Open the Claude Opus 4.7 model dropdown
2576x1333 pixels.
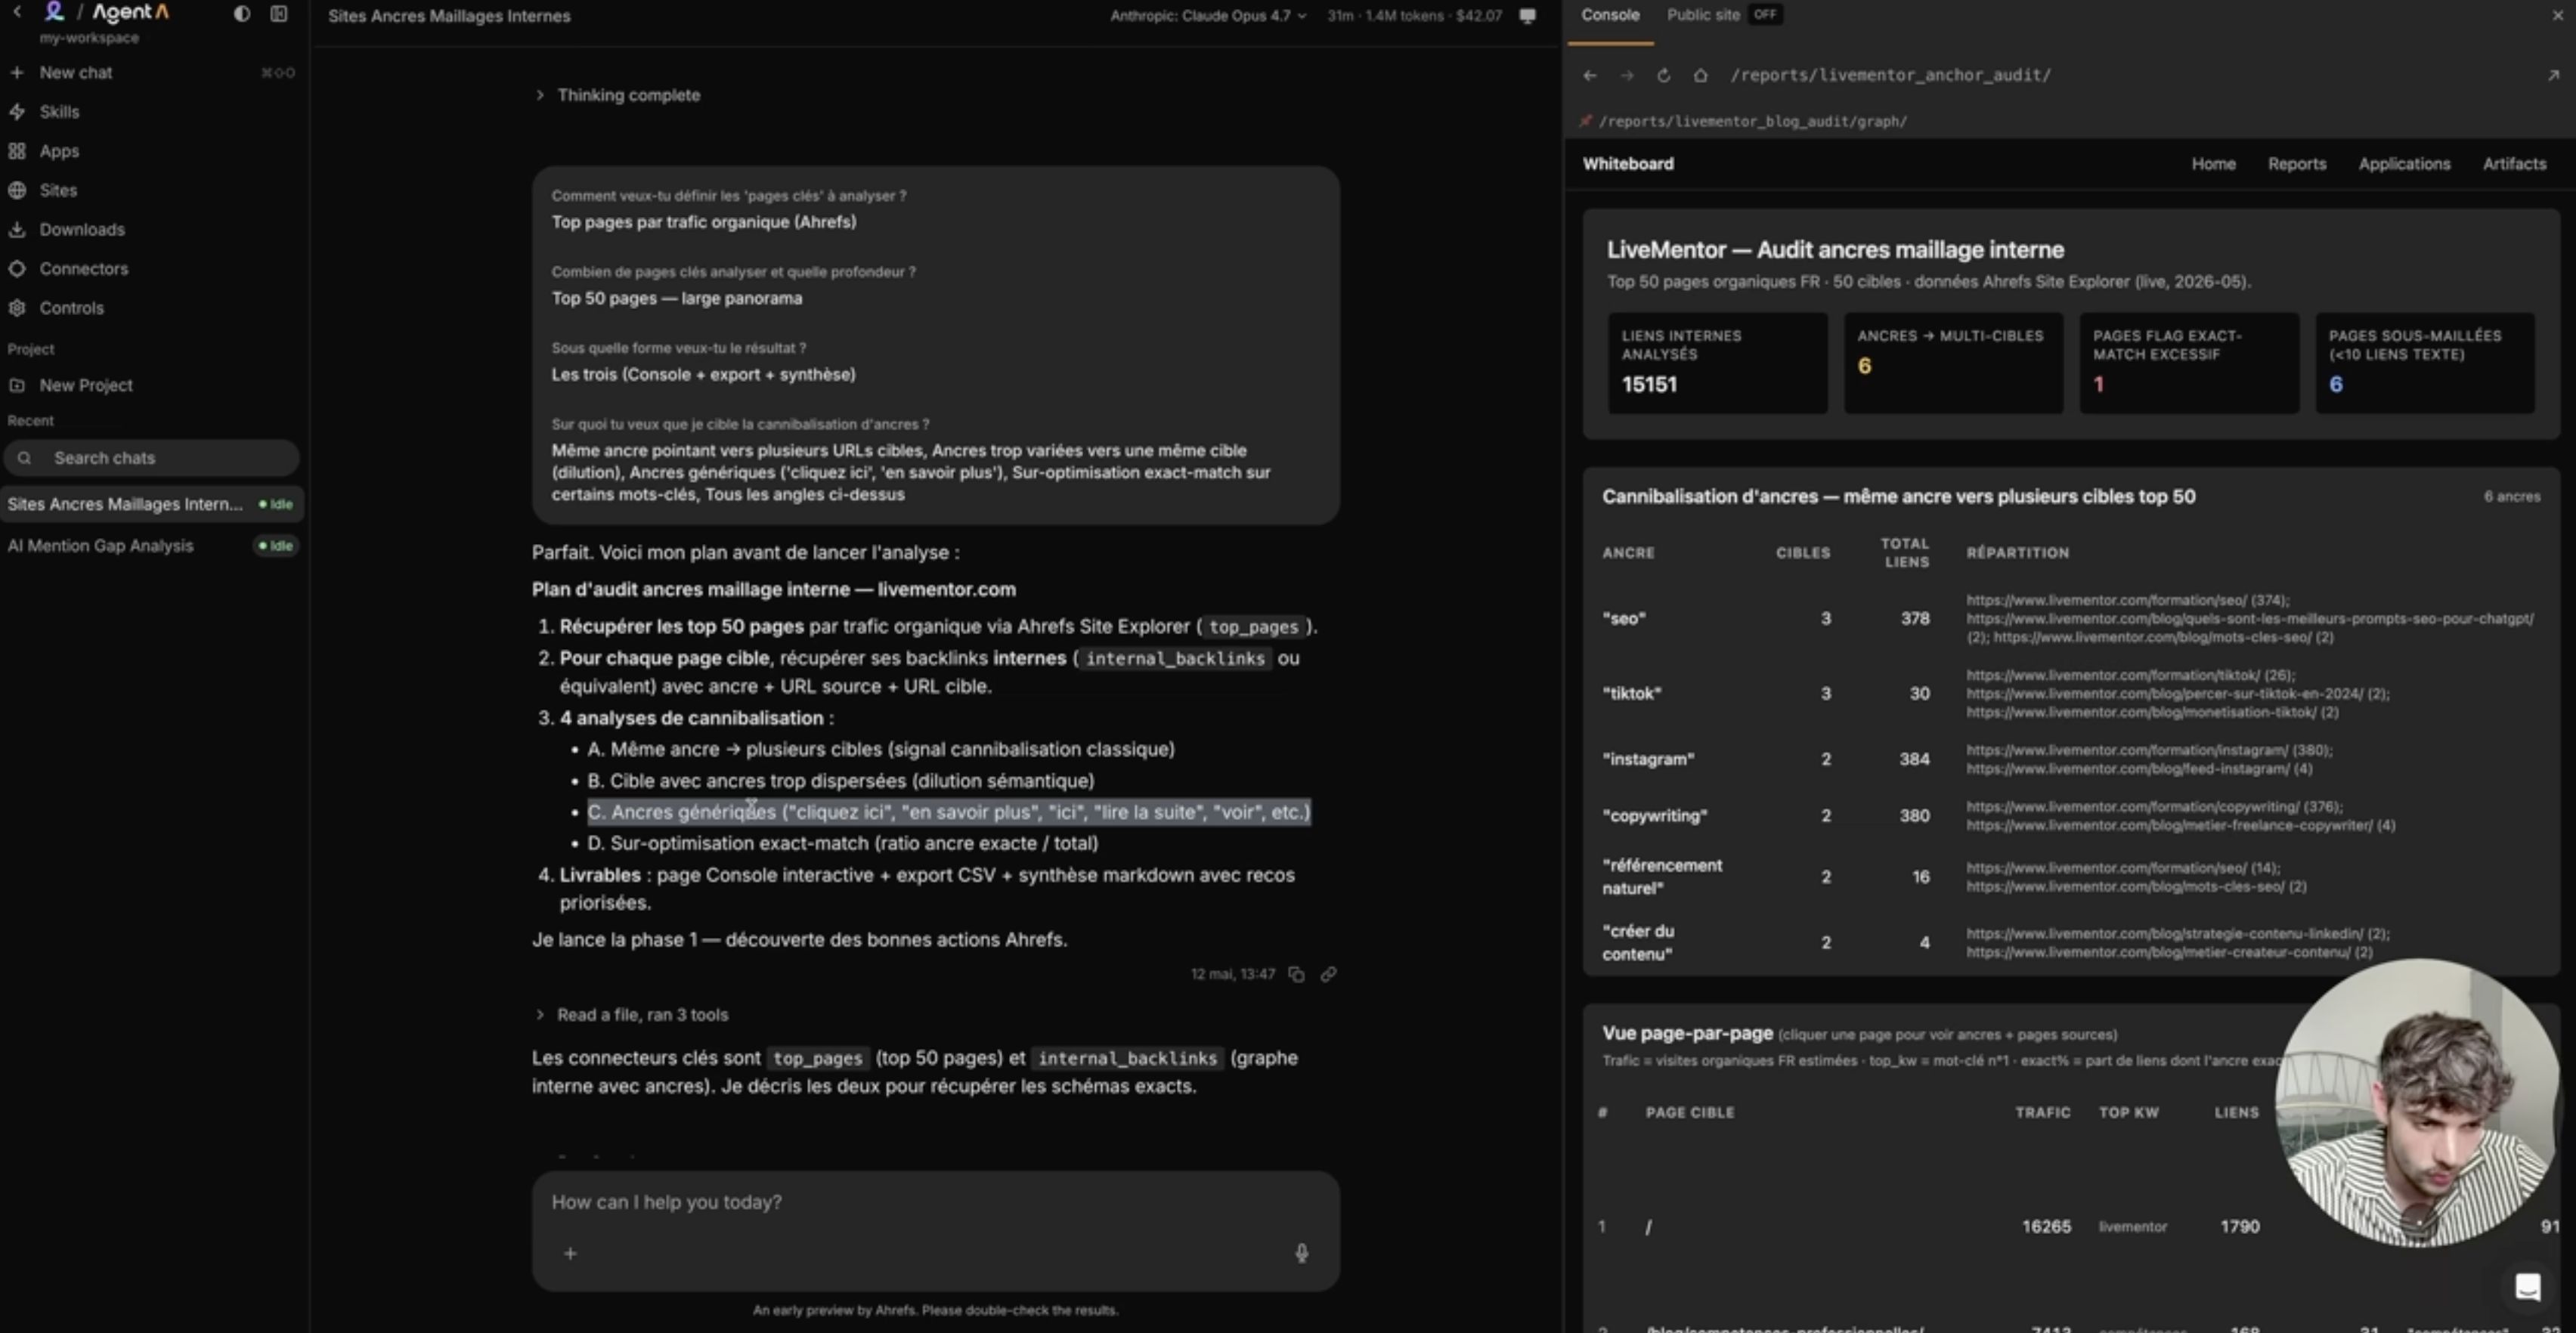1208,15
